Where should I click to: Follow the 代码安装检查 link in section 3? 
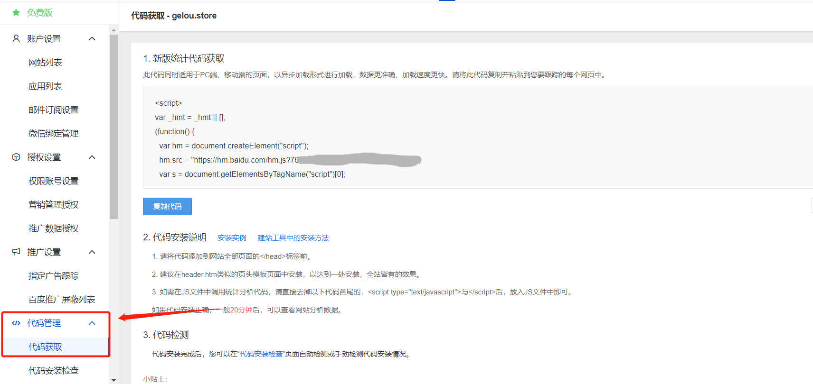pos(261,354)
